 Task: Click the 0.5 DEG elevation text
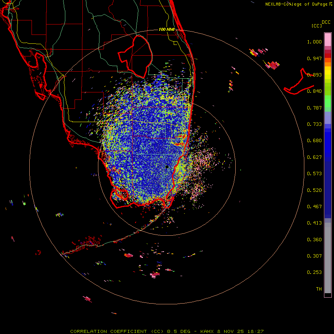pyautogui.click(x=180, y=331)
